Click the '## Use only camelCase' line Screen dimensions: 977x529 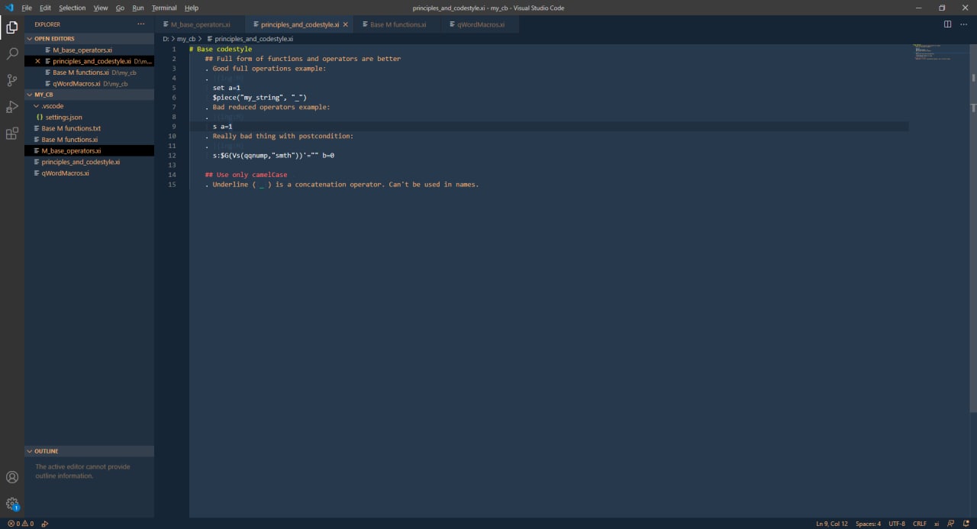pyautogui.click(x=247, y=175)
